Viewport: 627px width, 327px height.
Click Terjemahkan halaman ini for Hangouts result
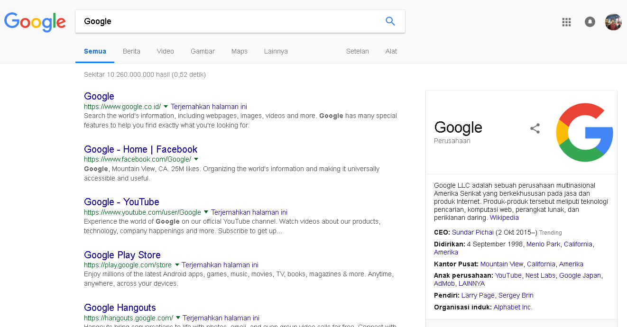point(221,318)
